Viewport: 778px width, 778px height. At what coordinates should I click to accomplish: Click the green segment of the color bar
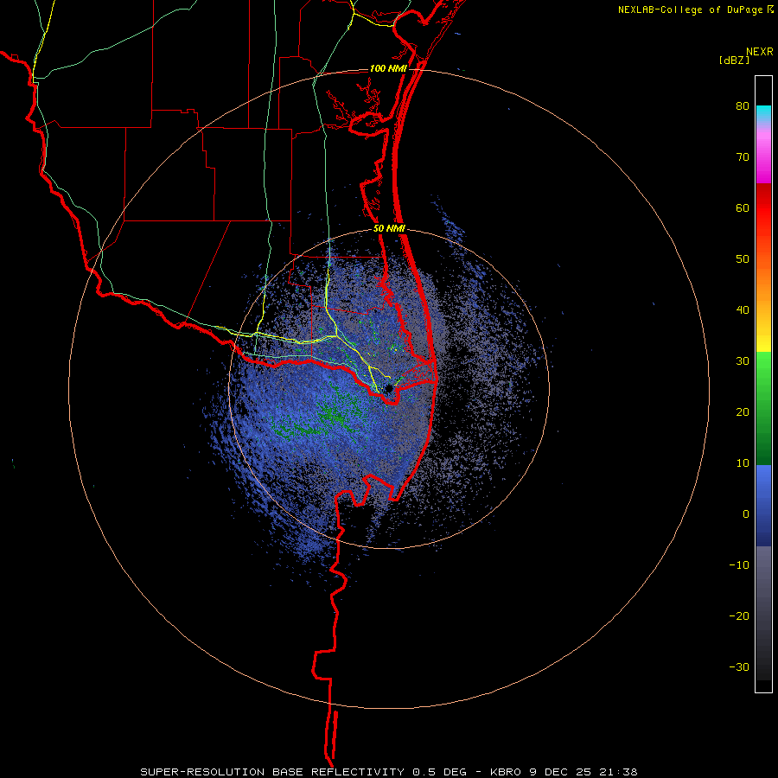tap(763, 408)
